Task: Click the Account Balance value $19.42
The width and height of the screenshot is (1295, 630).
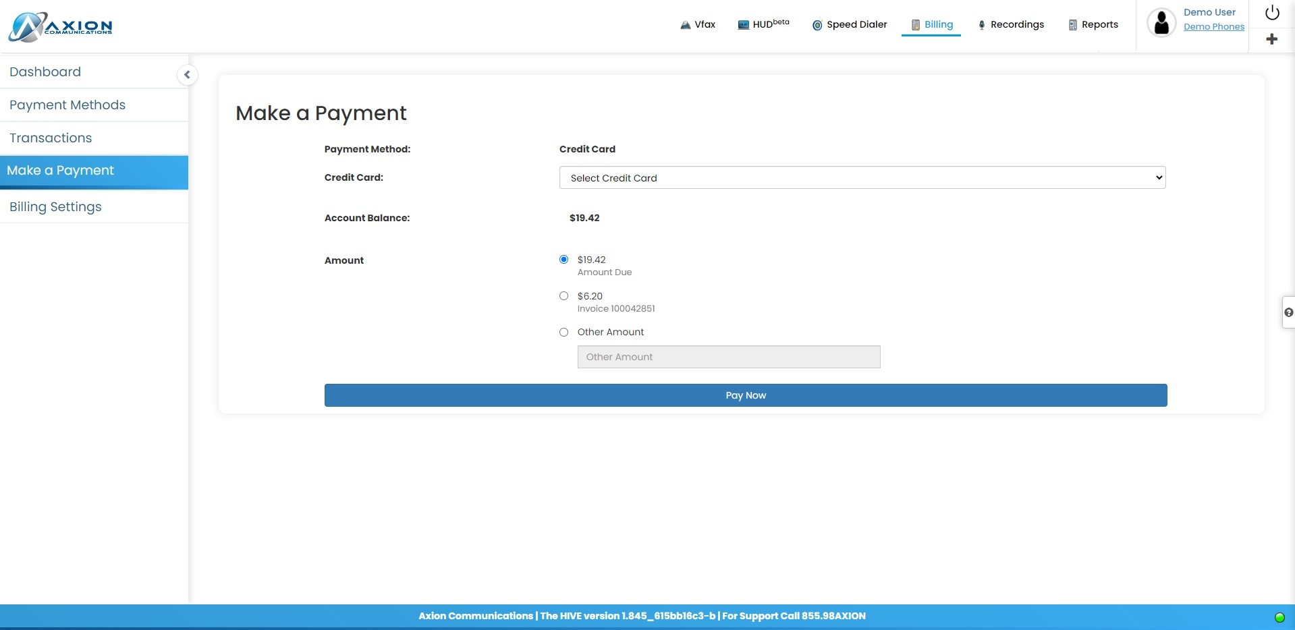Action: [x=584, y=218]
